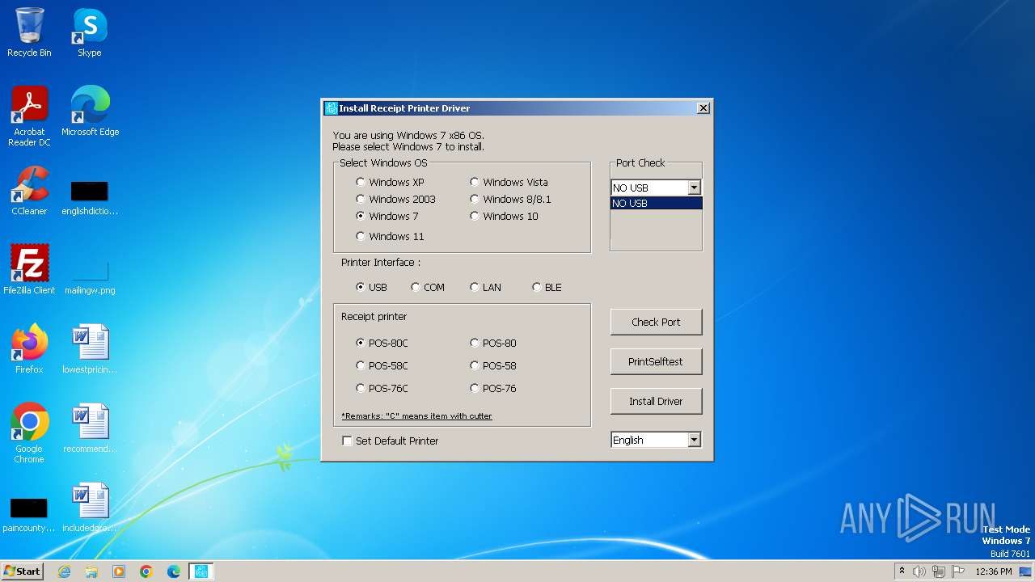Choose the Windows 11 radio option

390,236
